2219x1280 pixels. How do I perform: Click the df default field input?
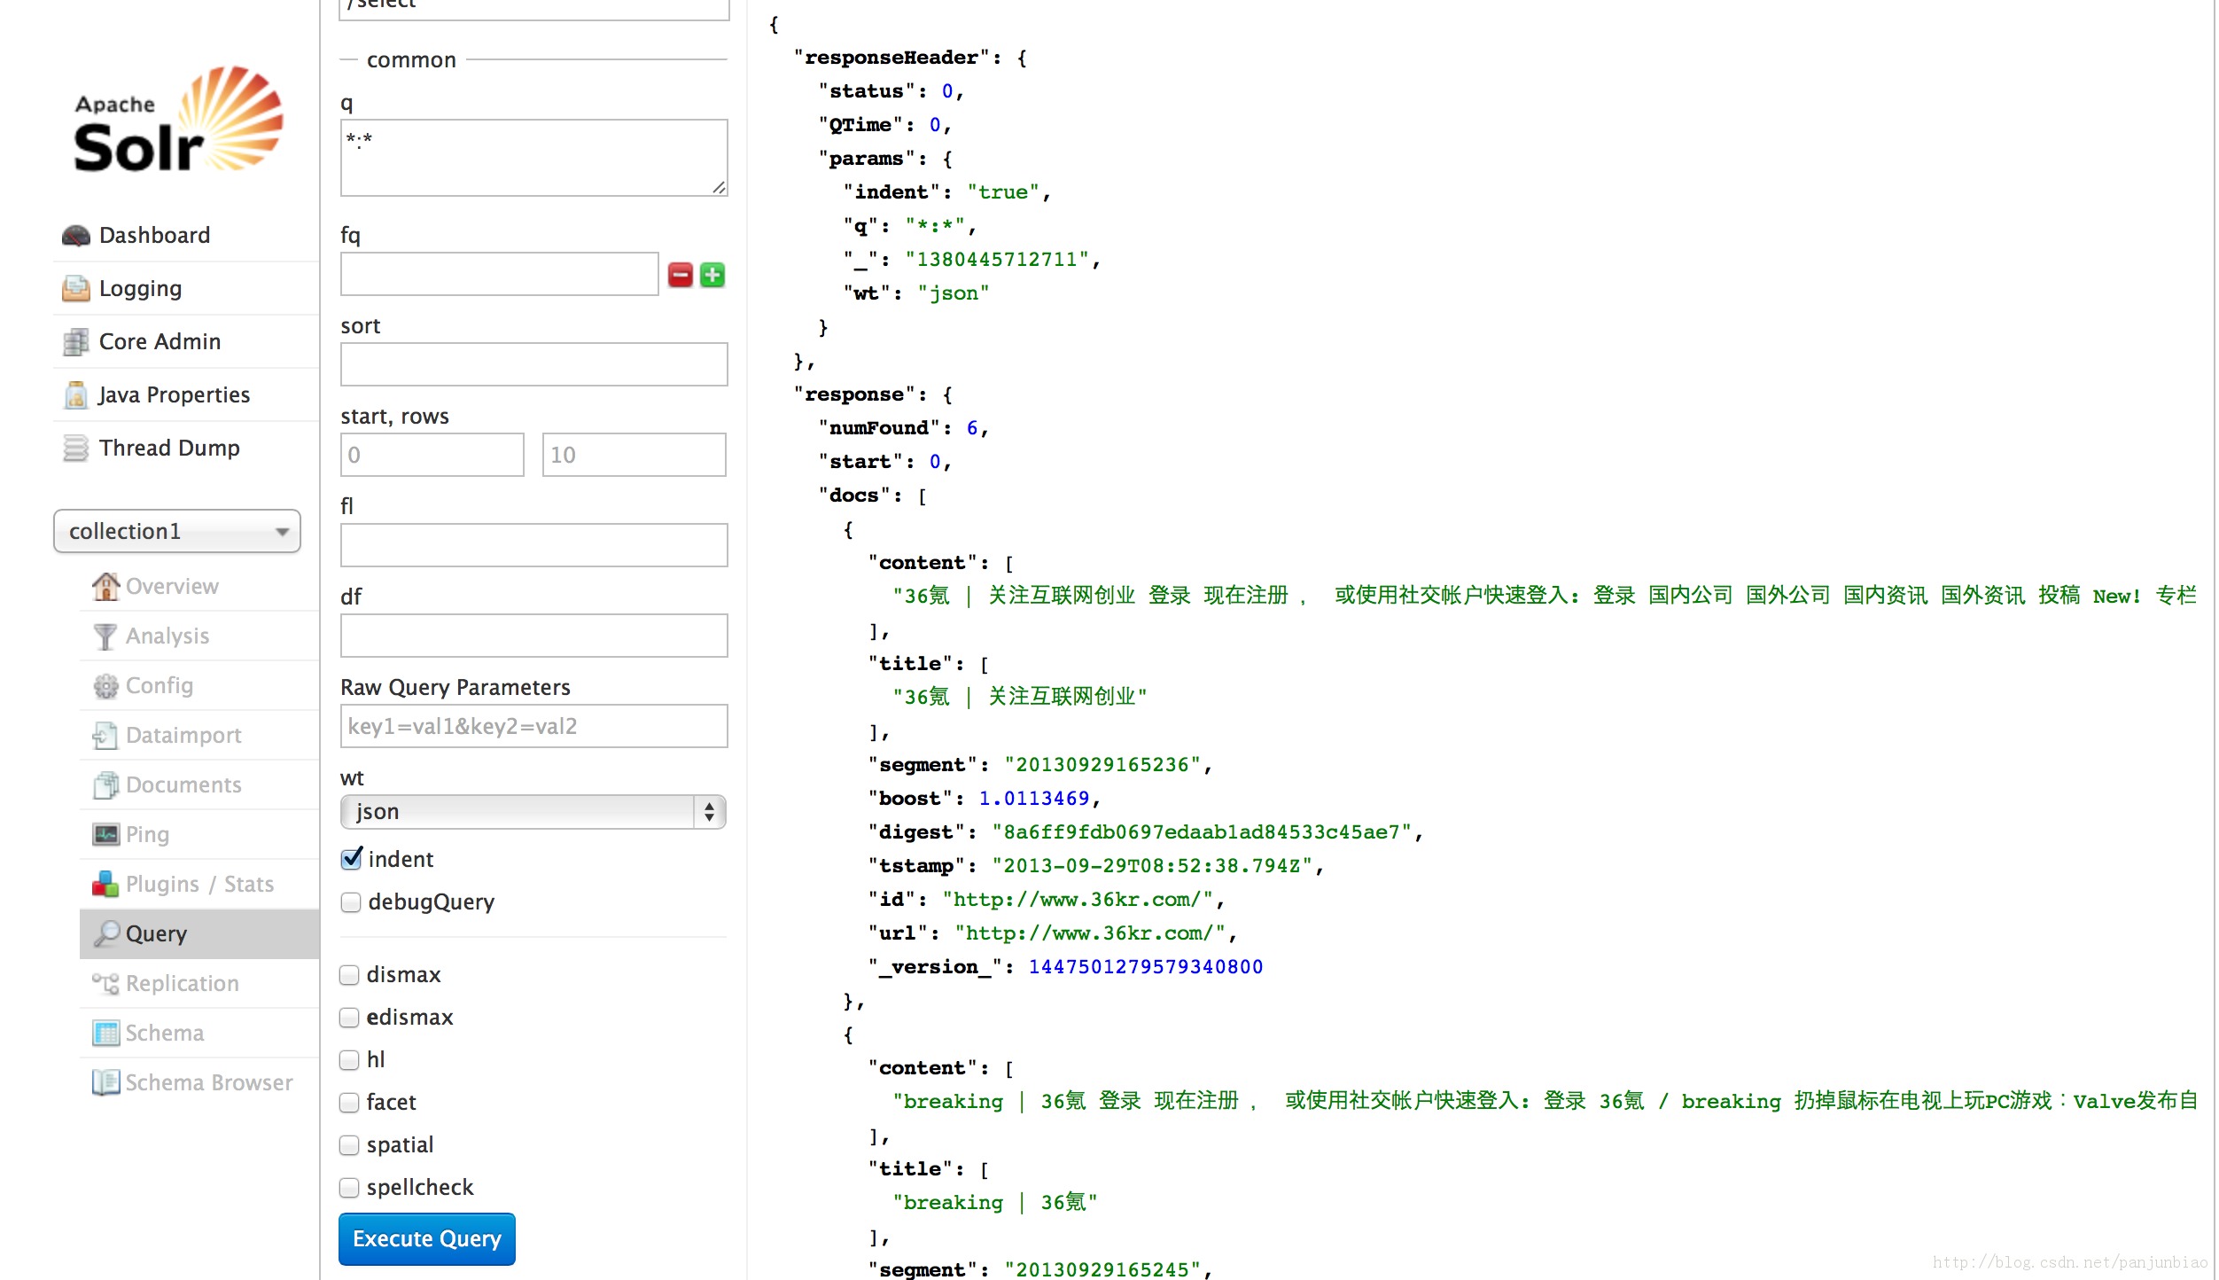tap(533, 636)
